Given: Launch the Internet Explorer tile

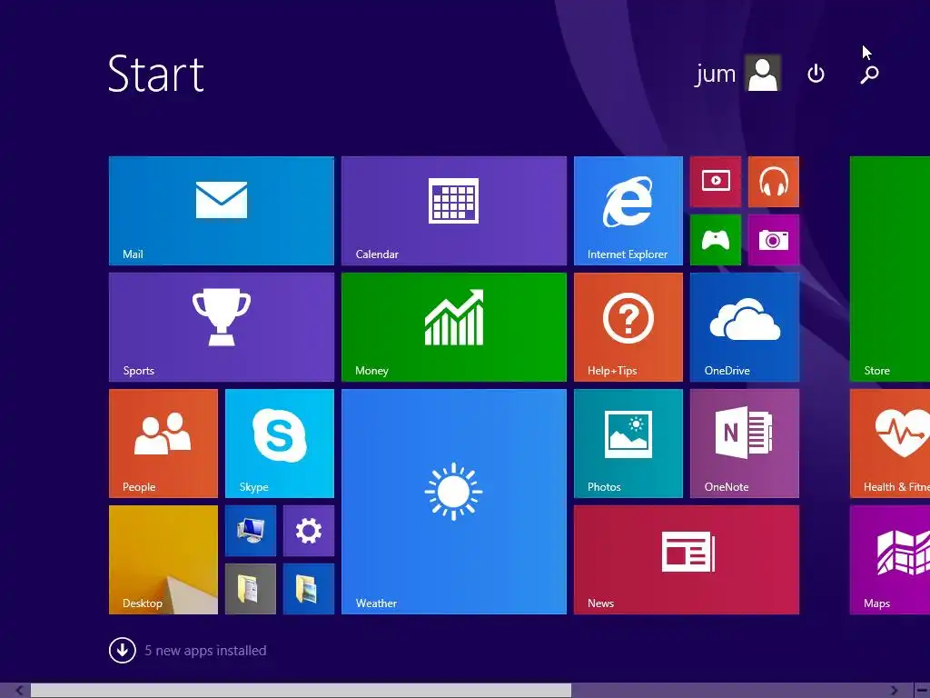Looking at the screenshot, I should [x=628, y=211].
